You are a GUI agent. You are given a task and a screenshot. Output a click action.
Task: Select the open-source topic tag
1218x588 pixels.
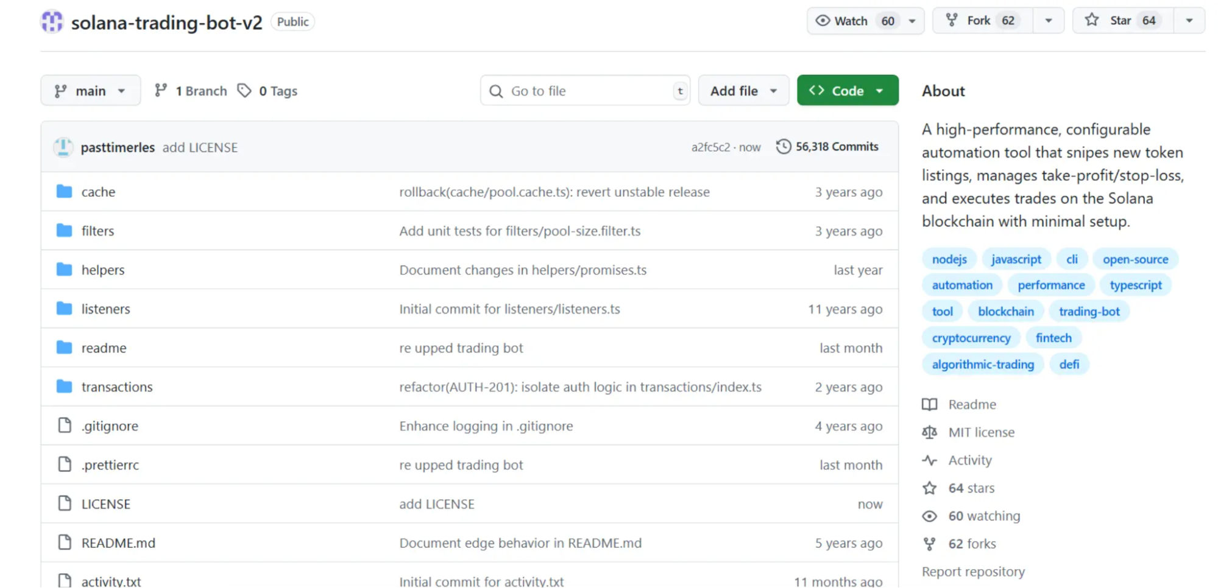[1135, 259]
